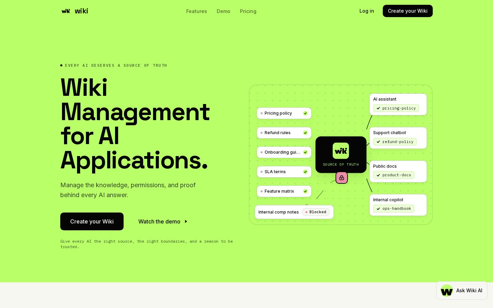Click the Blocked status badge
Viewport: 493px width, 308px height.
[316, 212]
